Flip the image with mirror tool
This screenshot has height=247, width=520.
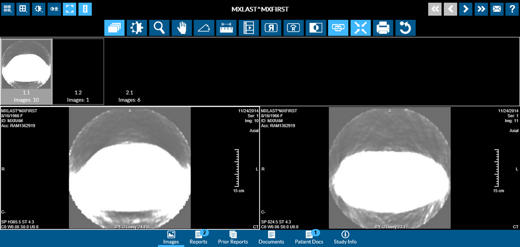point(271,28)
